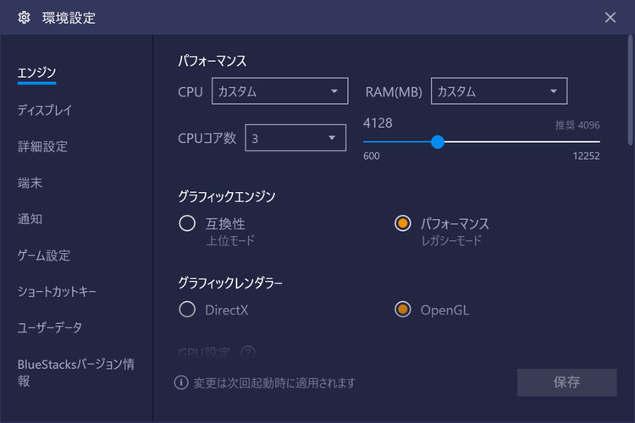This screenshot has height=423, width=635.
Task: Select the 通知 sidebar item
Action: tap(30, 219)
